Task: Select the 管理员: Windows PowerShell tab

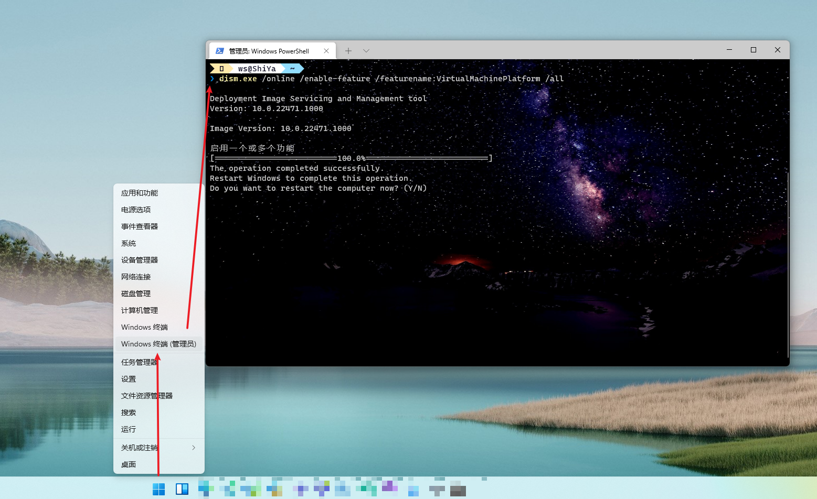Action: click(x=272, y=51)
